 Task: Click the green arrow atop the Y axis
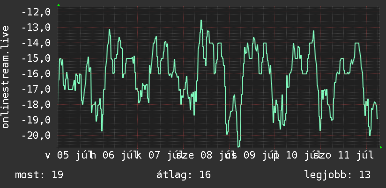[59, 5]
